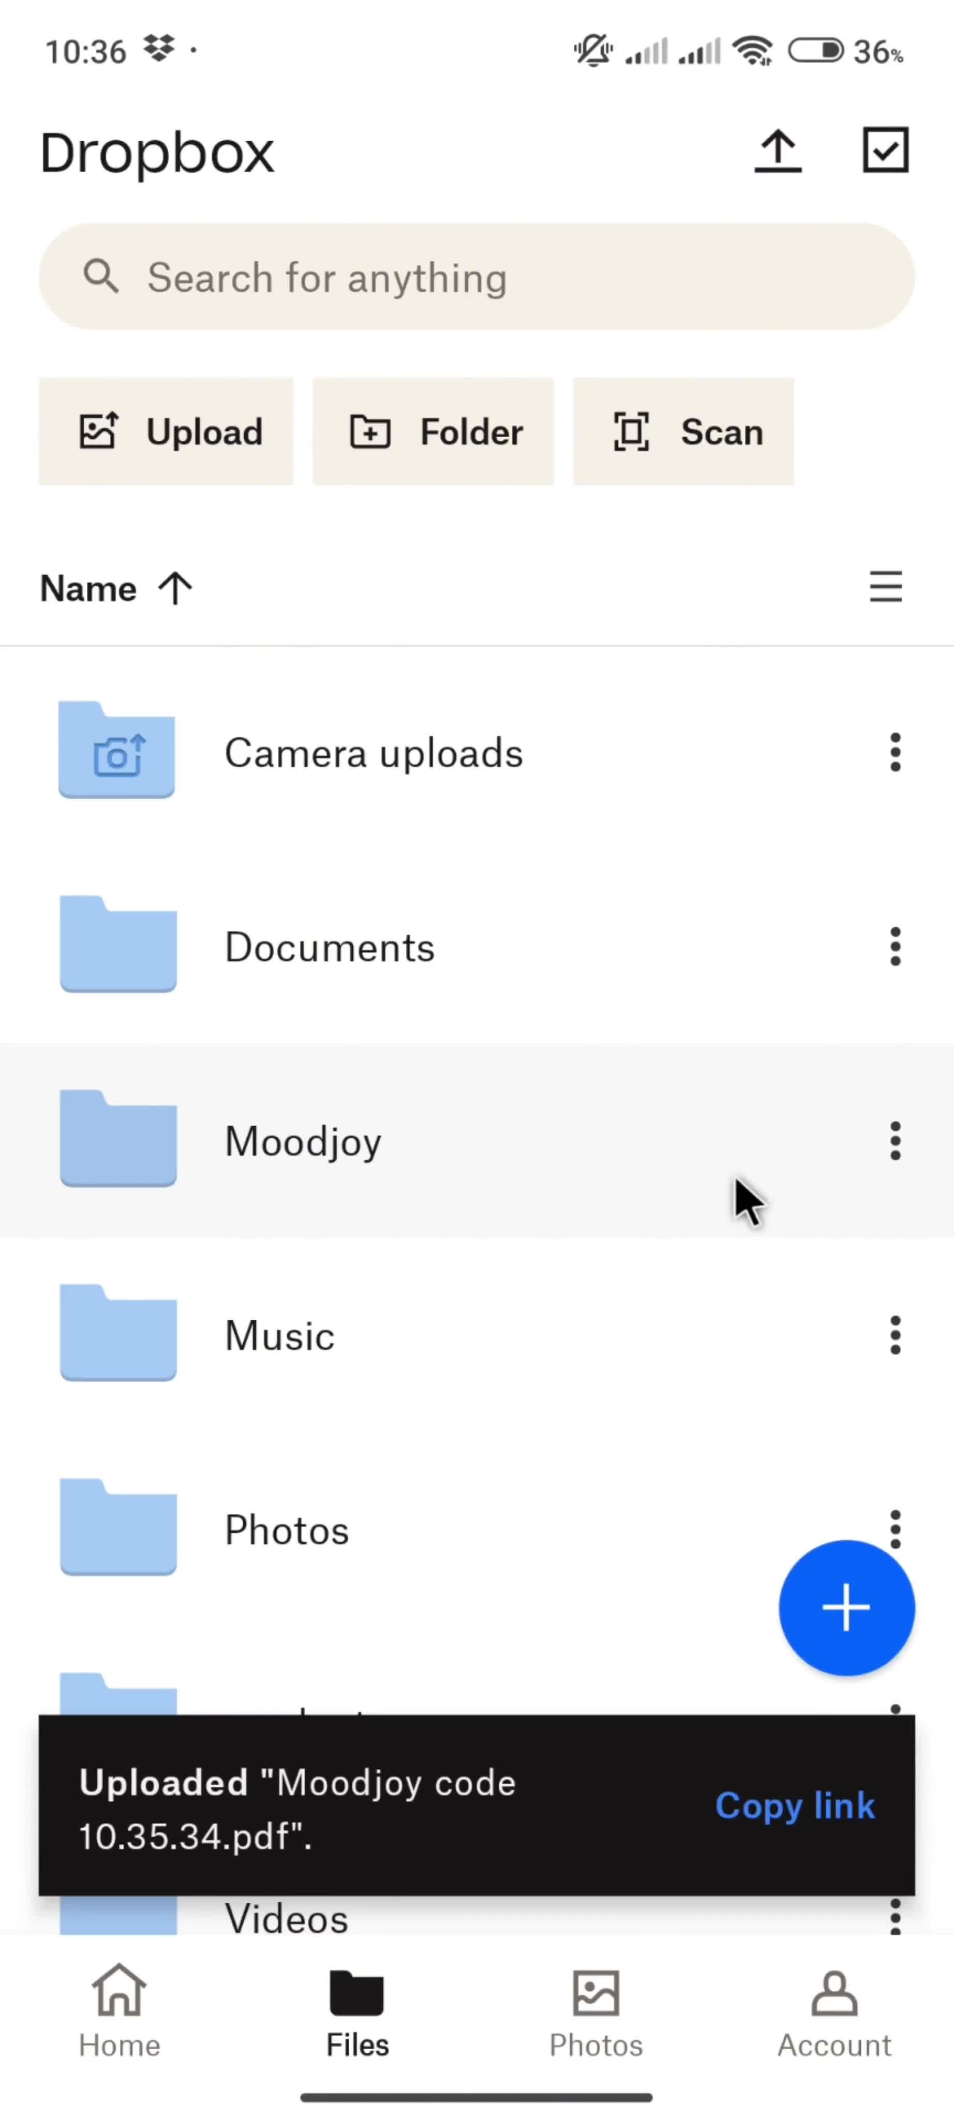Open the Documents folder icon
This screenshot has width=954, height=2119.
click(118, 944)
